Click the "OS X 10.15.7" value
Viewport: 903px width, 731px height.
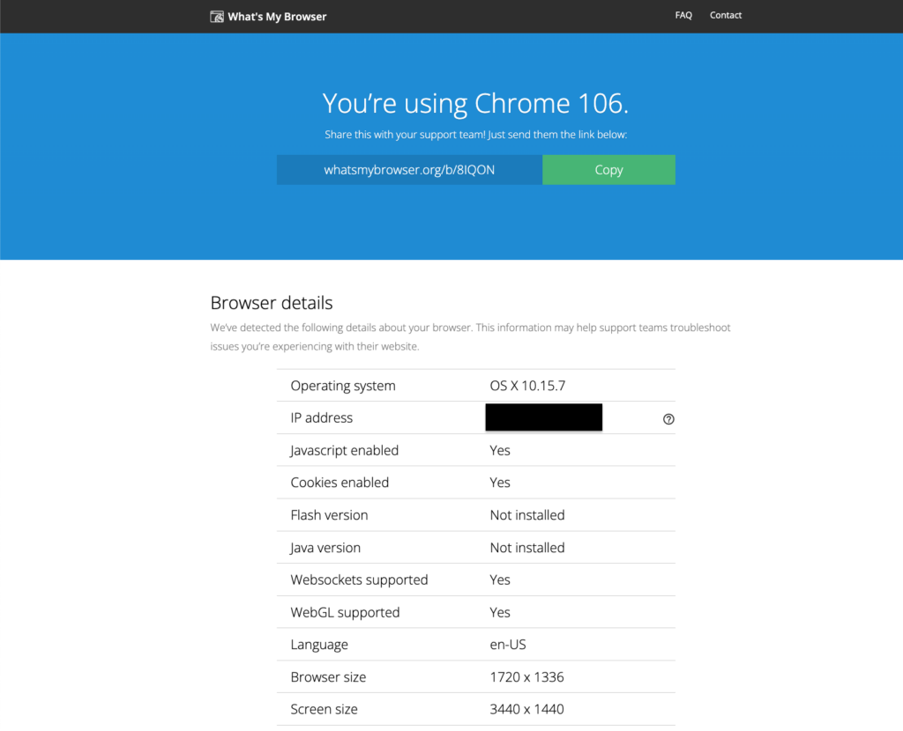[527, 386]
